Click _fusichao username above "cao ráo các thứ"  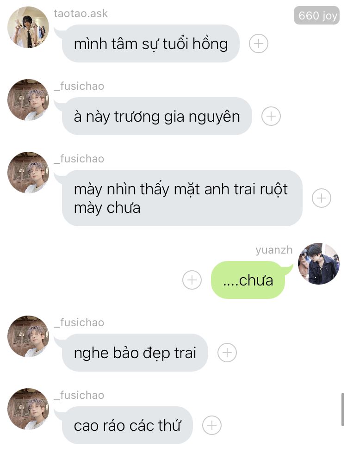click(79, 395)
